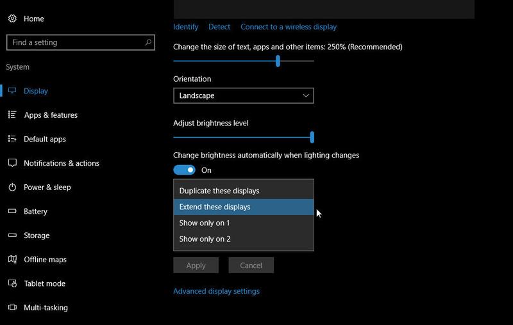Open the Notifications & actions speech bubble icon
This screenshot has height=325, width=513.
12,163
